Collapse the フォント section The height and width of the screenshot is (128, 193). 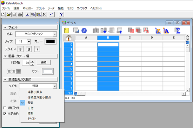click(x=5, y=27)
